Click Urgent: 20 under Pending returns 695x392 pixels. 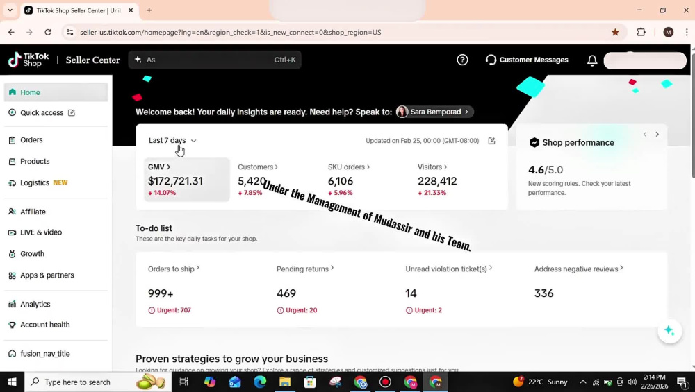tap(297, 310)
